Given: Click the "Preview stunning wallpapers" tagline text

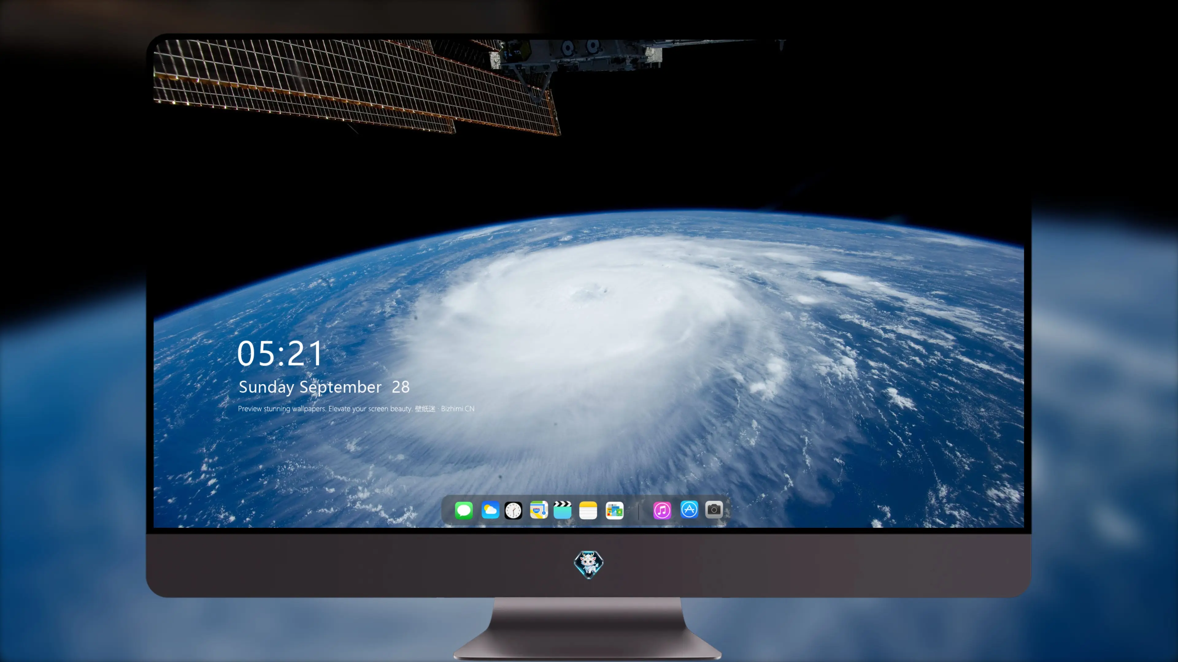Looking at the screenshot, I should click(x=356, y=409).
